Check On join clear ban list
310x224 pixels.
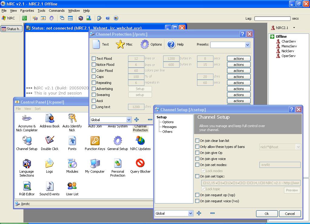tap(197, 141)
